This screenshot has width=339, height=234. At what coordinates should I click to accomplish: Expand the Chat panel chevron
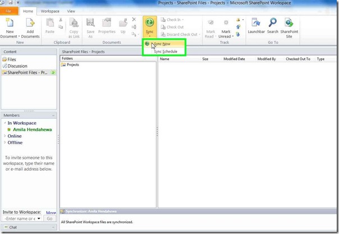pos(53,227)
